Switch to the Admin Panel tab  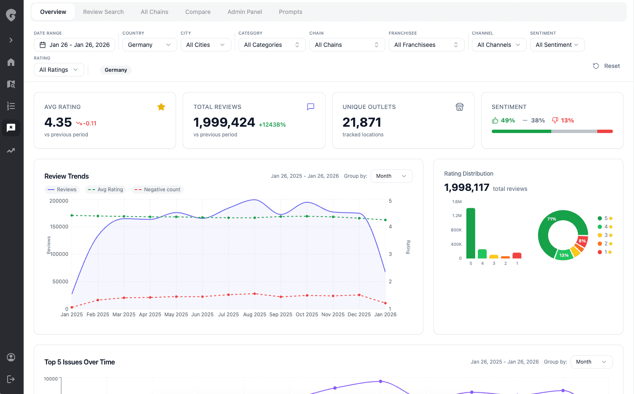click(245, 12)
